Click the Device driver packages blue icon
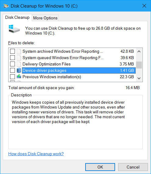Image resolution: width=151 pixels, height=174 pixels. tap(19, 70)
